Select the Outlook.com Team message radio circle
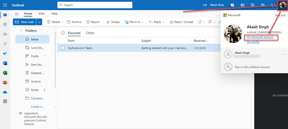The image size is (288, 129). (63, 48)
